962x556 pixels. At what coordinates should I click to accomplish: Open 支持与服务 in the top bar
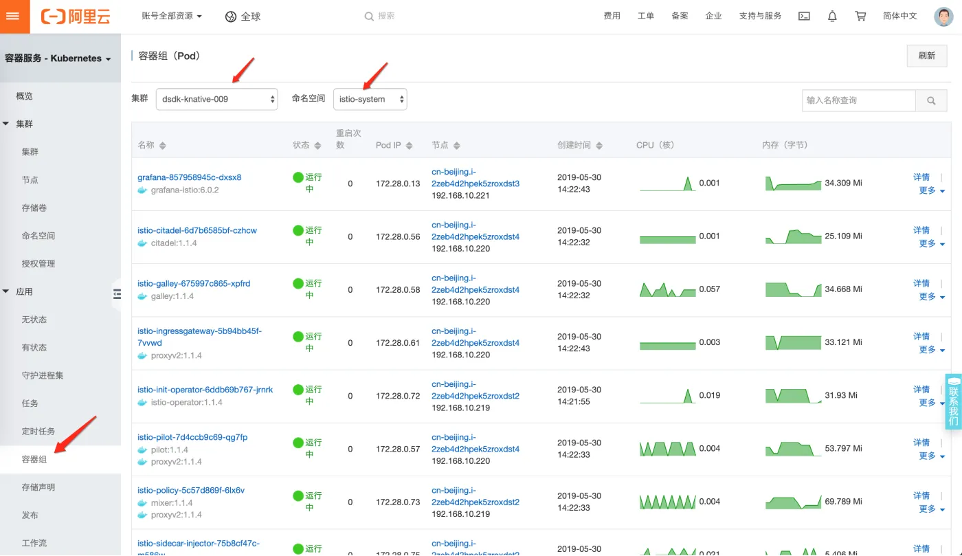pos(760,16)
